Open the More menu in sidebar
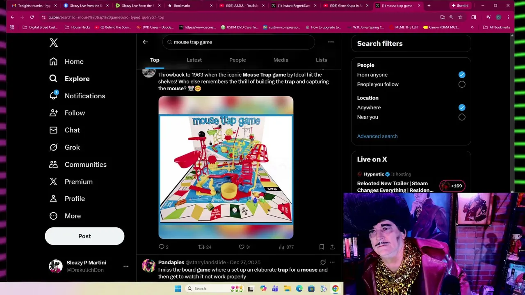Image resolution: width=525 pixels, height=295 pixels. coord(65,216)
